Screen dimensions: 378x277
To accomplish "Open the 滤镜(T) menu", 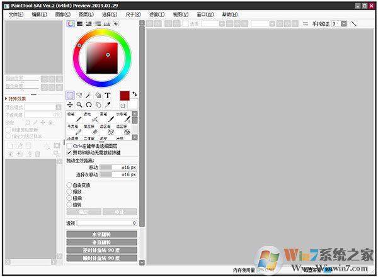I will click(x=157, y=14).
